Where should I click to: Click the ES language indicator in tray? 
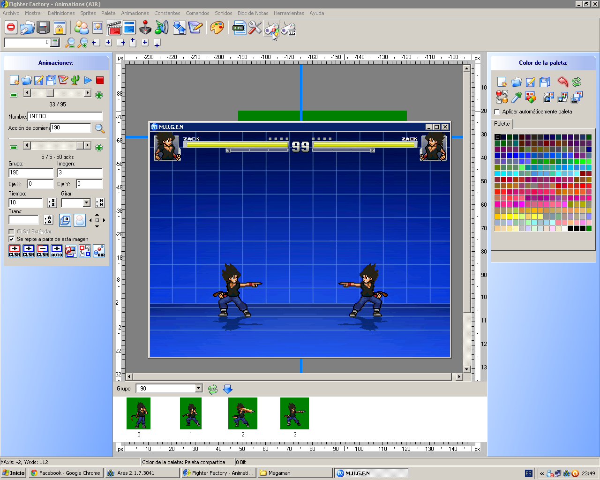pos(528,473)
